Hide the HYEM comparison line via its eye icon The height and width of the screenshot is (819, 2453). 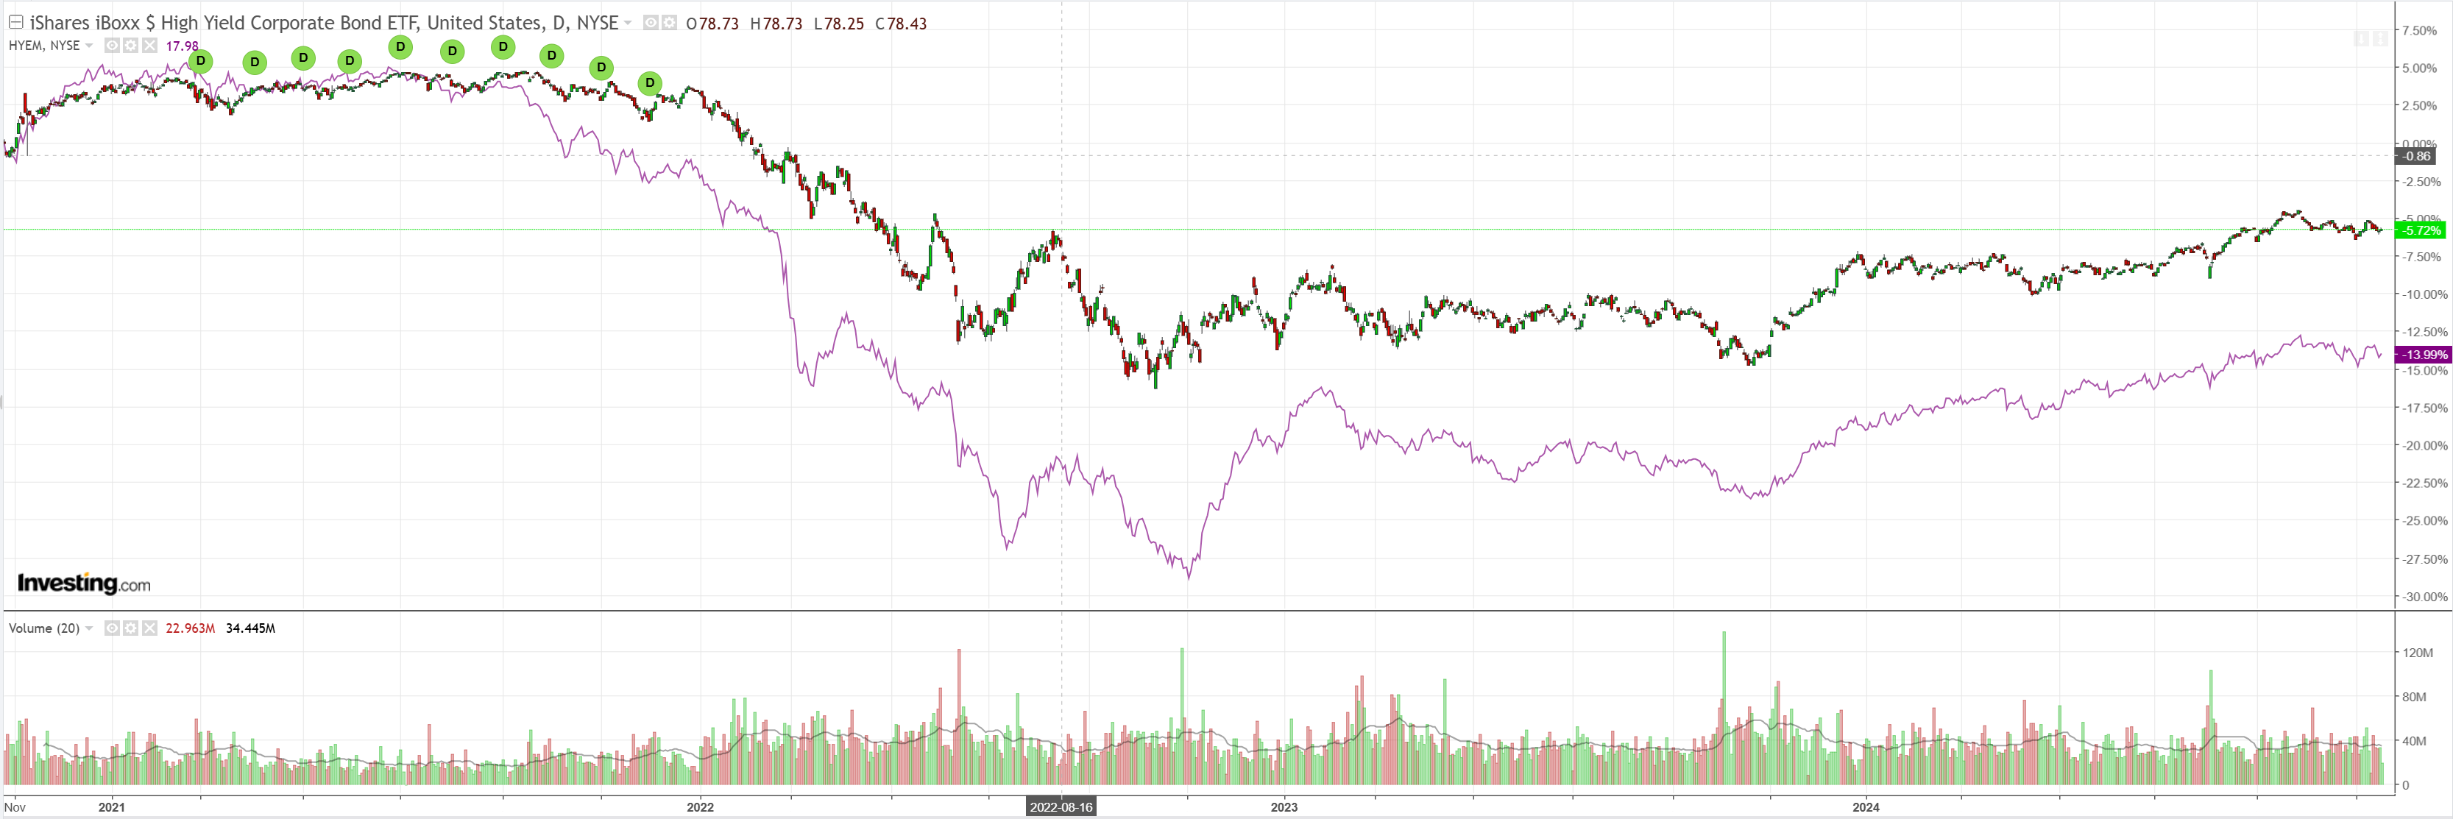pyautogui.click(x=113, y=46)
